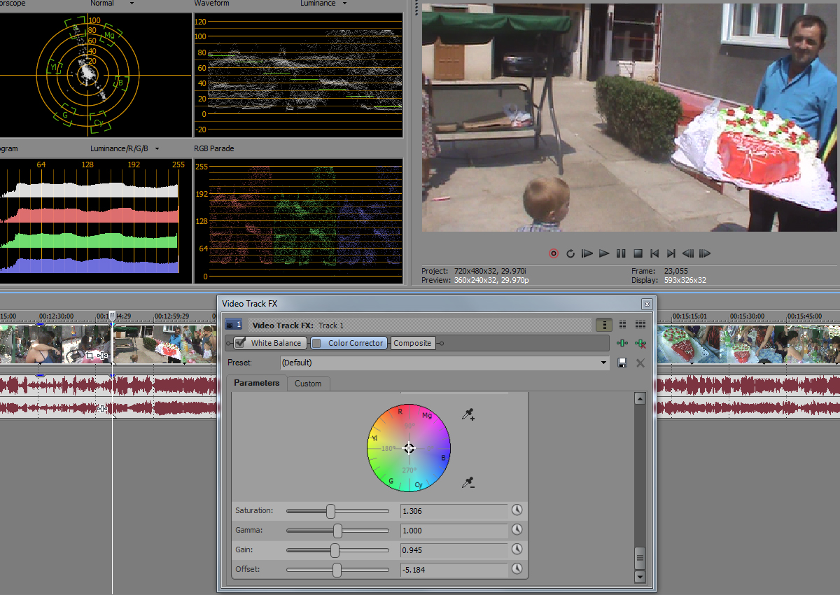Click the Composite button in FX chain
This screenshot has width=840, height=595.
point(412,343)
